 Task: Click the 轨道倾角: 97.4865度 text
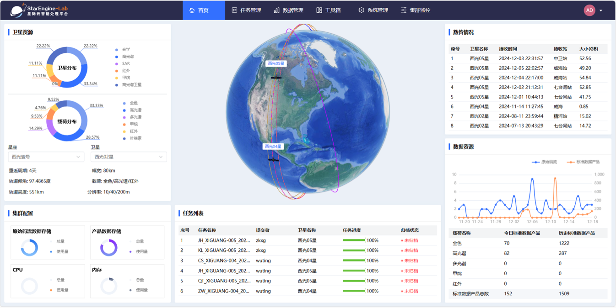click(30, 181)
